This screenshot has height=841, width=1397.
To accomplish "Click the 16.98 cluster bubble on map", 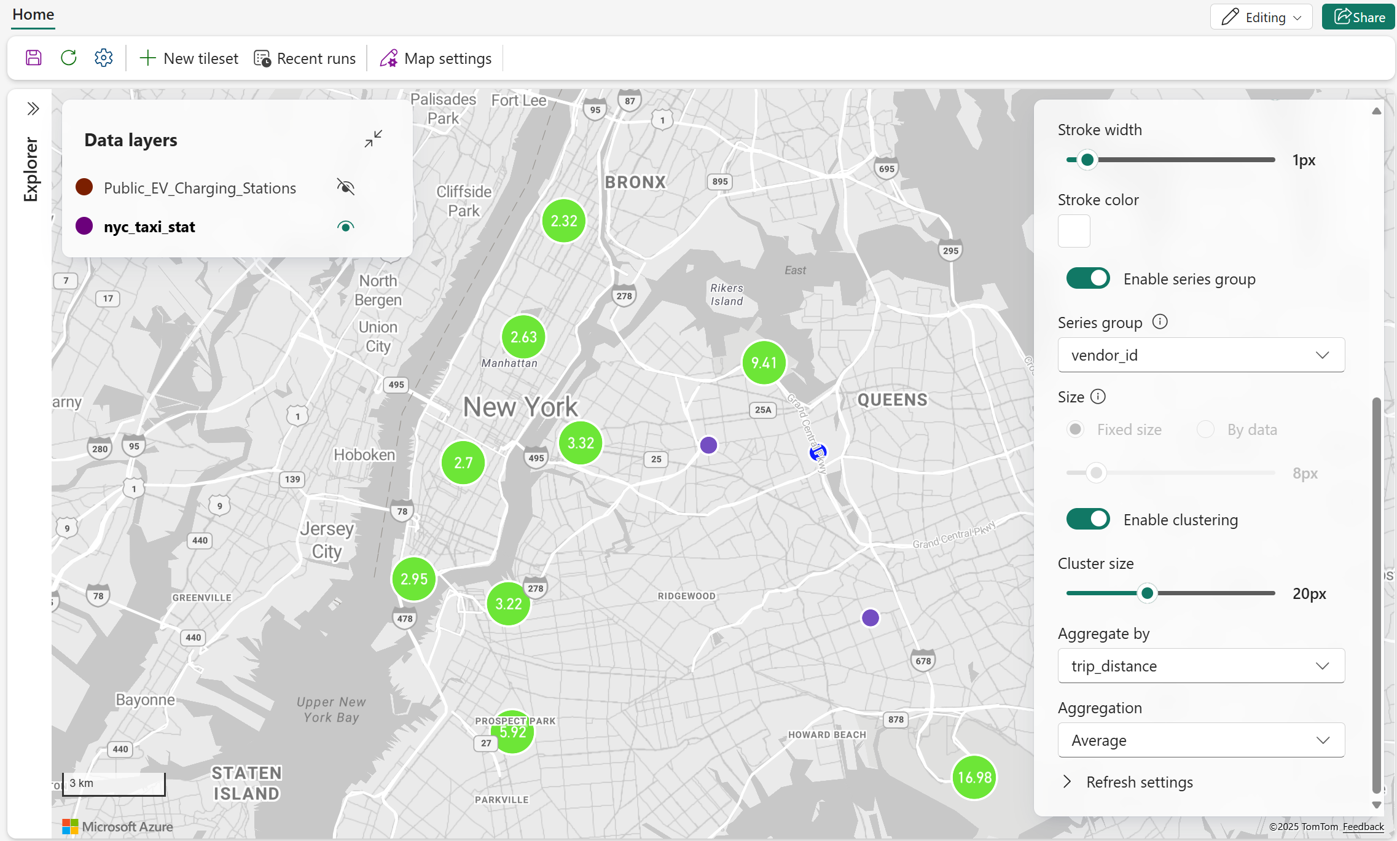I will coord(974,777).
